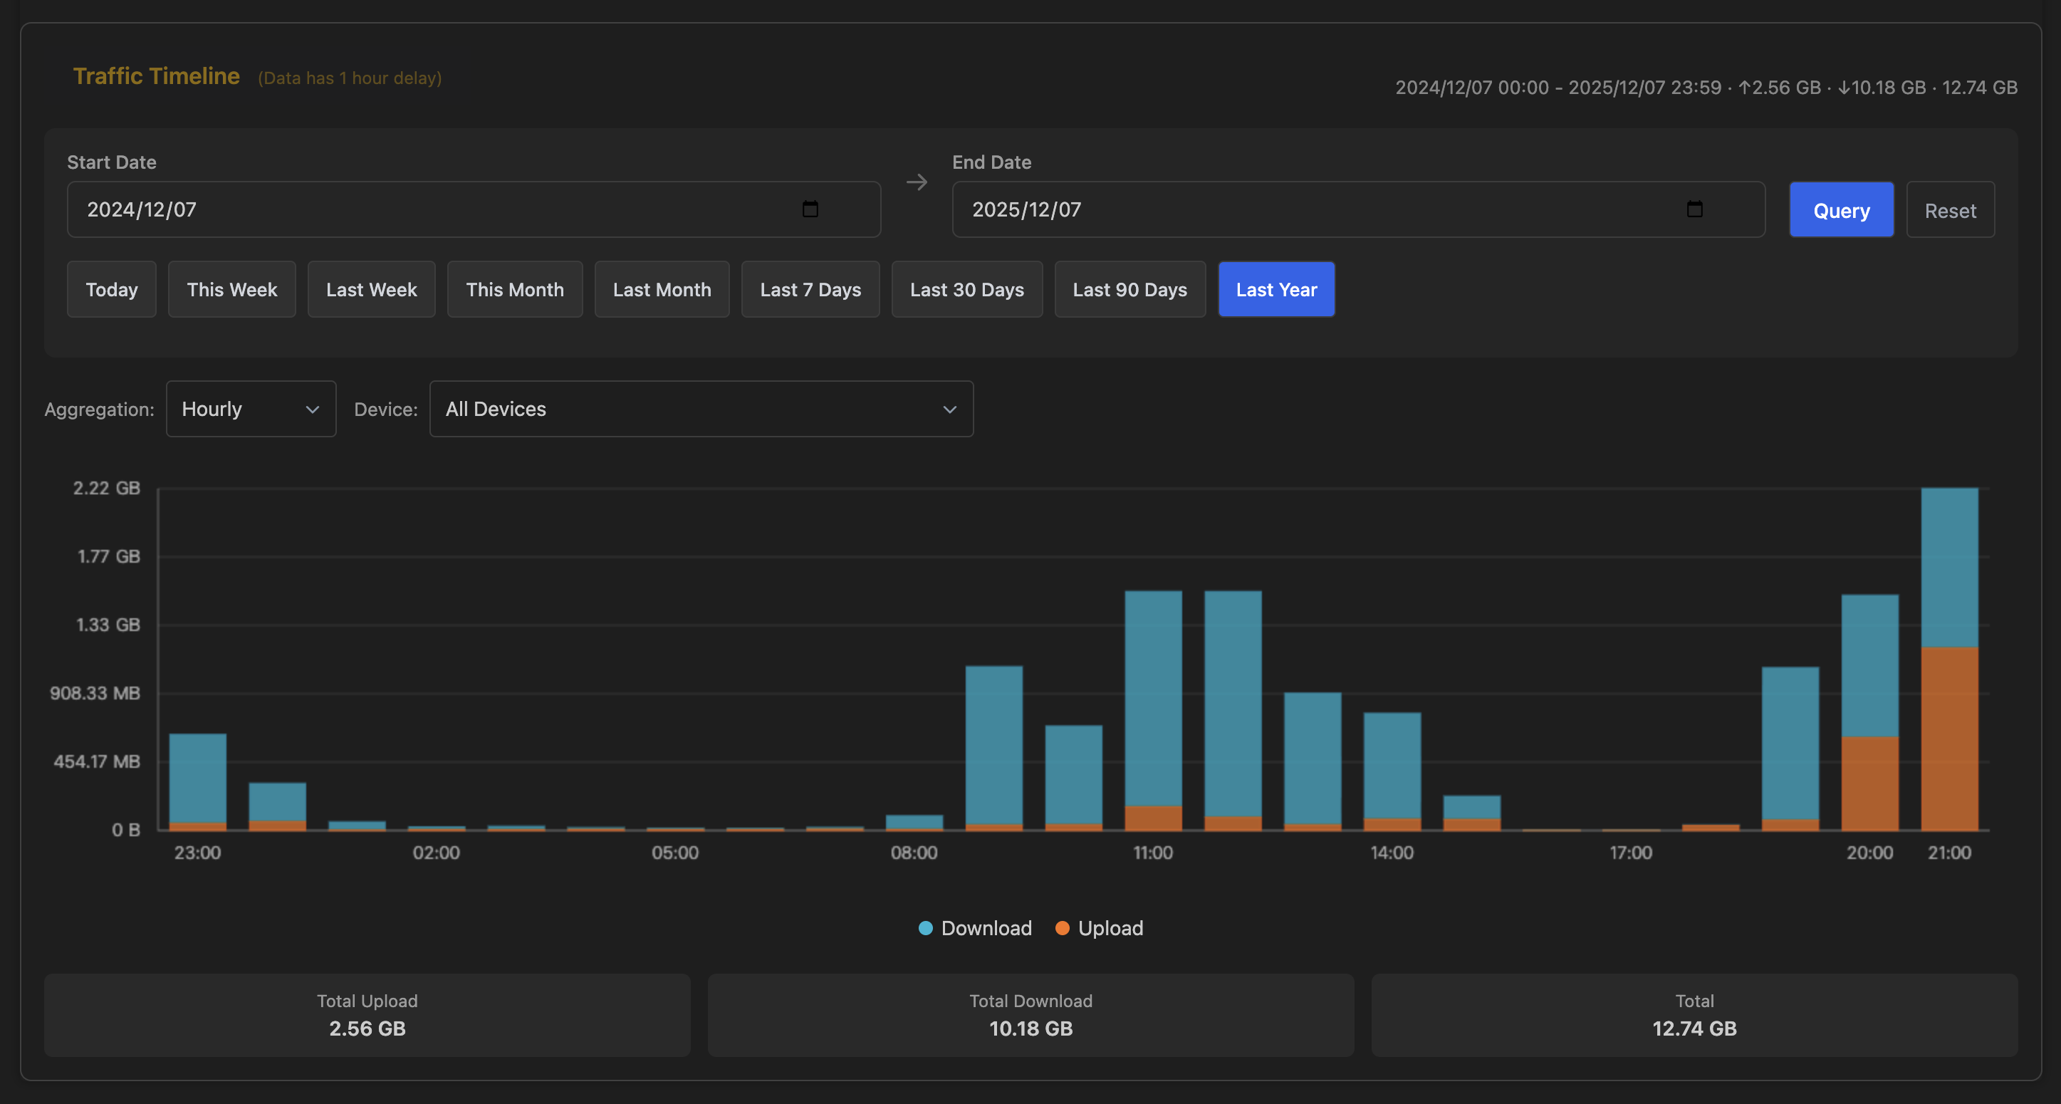Open the End Date calendar picker icon
Screen dimensions: 2061x1104
1696,209
